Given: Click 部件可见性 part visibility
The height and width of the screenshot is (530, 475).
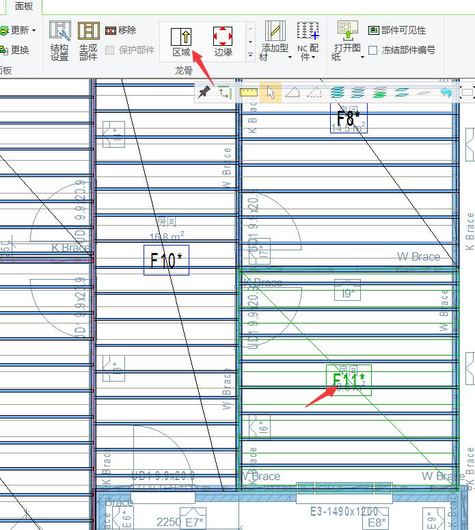Looking at the screenshot, I should pos(397,30).
